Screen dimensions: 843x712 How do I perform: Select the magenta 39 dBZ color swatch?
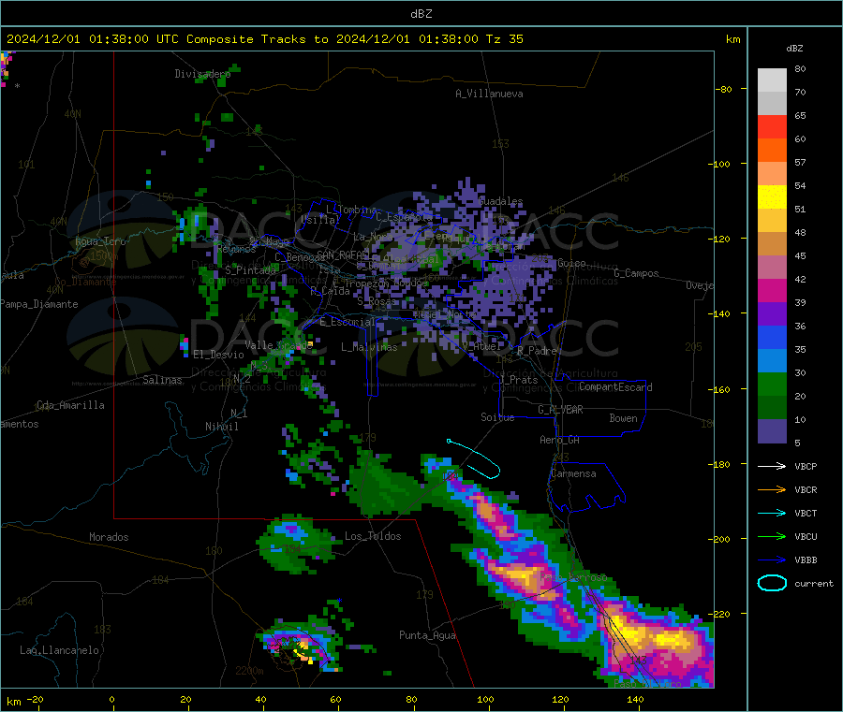pyautogui.click(x=772, y=290)
